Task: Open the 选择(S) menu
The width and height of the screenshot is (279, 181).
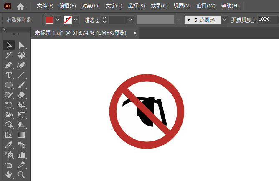Action: pyautogui.click(x=137, y=6)
